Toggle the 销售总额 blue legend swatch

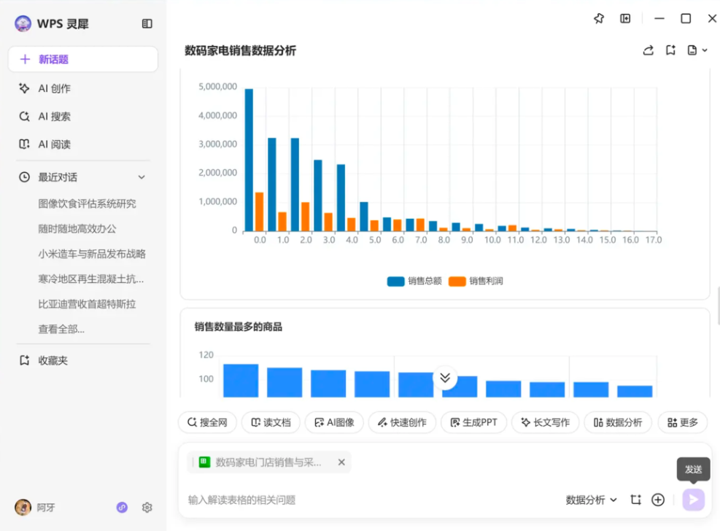pyautogui.click(x=395, y=281)
